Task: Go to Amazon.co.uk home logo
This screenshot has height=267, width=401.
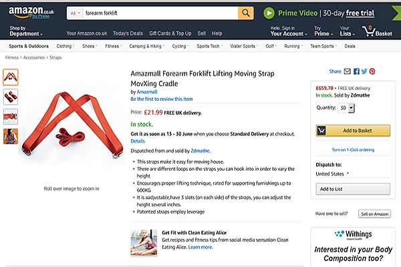Action: [x=31, y=13]
